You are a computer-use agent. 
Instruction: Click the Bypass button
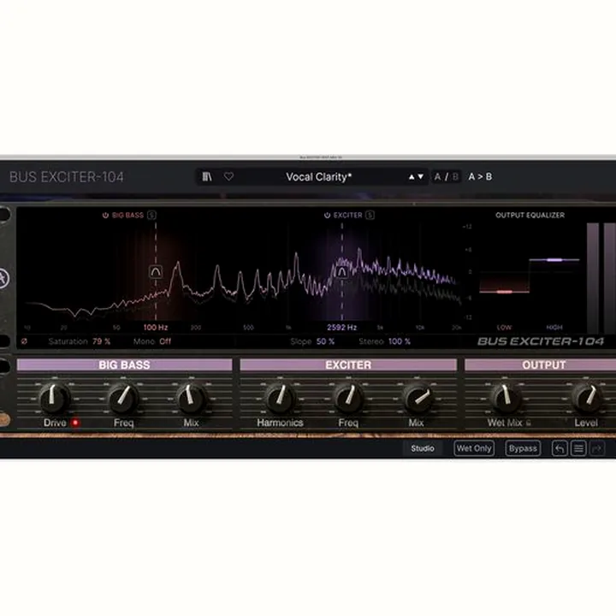pos(523,448)
